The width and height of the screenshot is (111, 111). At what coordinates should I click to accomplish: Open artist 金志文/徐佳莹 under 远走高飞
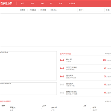(71, 78)
